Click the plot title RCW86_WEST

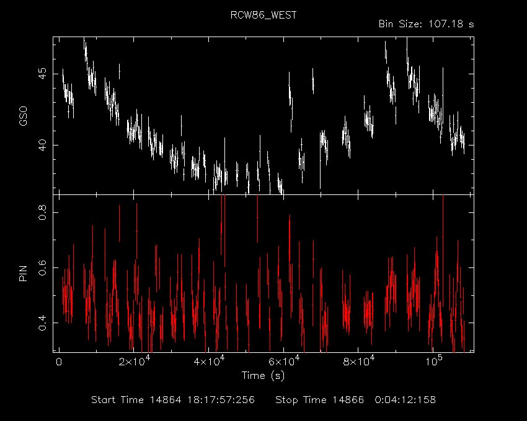(263, 15)
